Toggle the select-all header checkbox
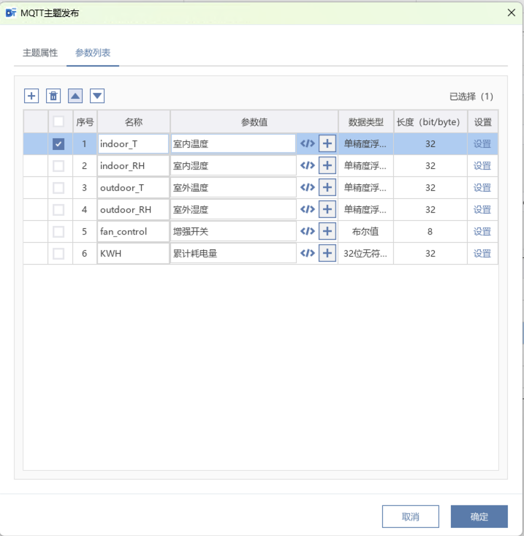524x536 pixels. coord(58,122)
